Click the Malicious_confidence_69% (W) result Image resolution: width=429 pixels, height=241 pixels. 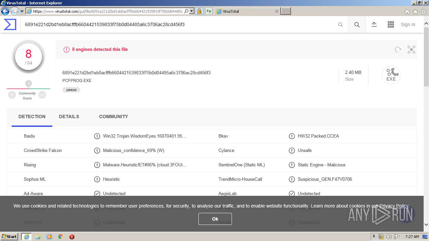(134, 150)
